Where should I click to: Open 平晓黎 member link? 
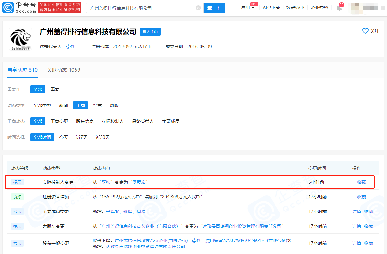[x=112, y=211]
